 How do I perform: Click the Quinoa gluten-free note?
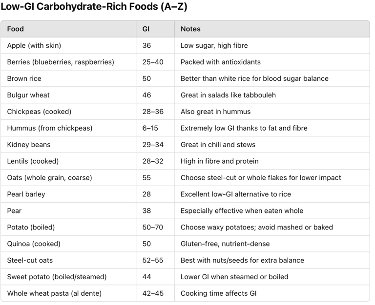pyautogui.click(x=225, y=244)
